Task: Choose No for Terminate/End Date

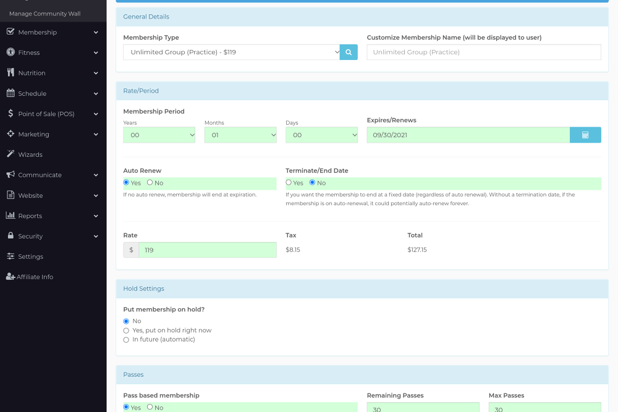Action: point(312,182)
